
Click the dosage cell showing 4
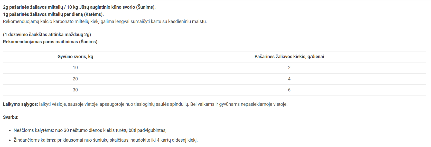289,79
